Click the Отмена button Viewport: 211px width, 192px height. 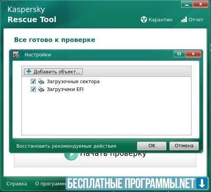coord(184,146)
